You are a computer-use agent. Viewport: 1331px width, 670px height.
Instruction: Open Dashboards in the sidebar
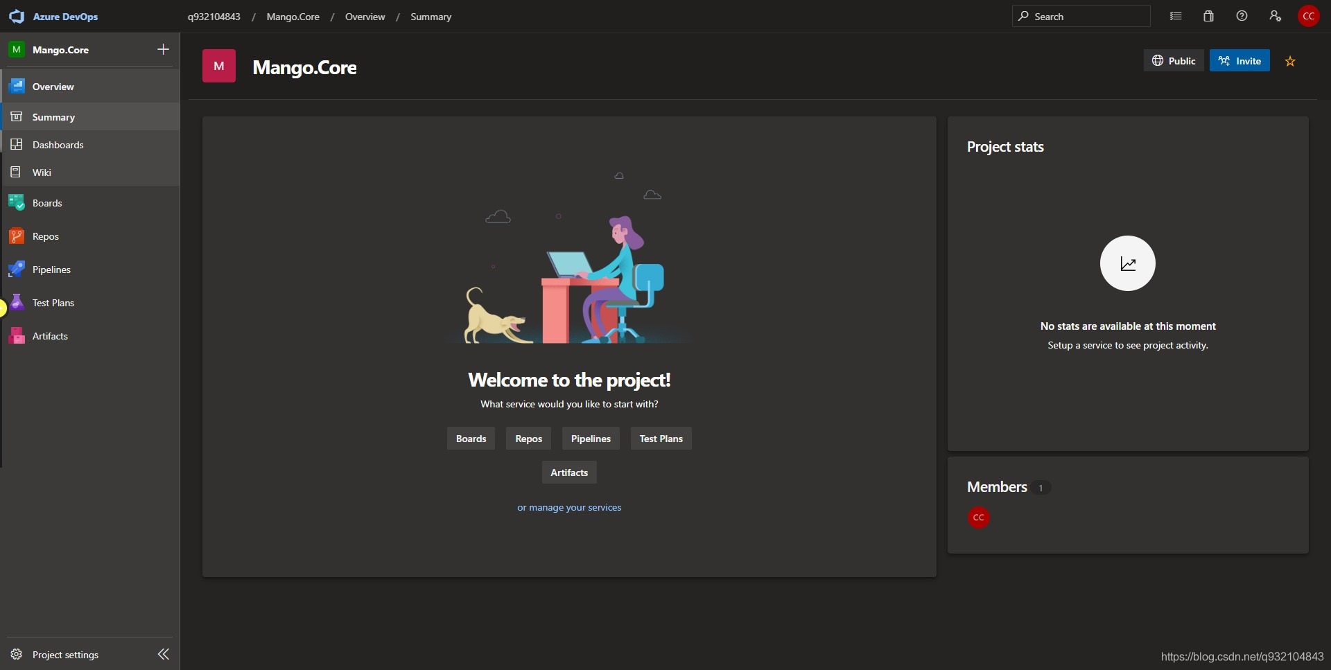click(x=90, y=145)
